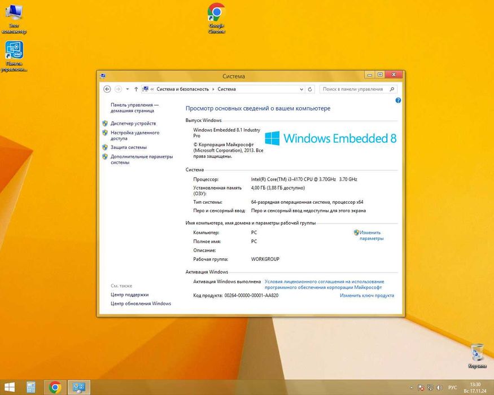Click the address bar computer icon
The width and height of the screenshot is (494, 395).
pos(146,89)
